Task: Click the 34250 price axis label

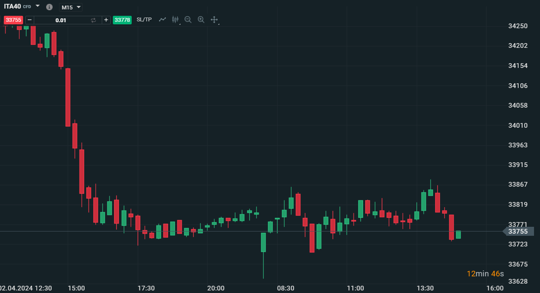Action: (x=518, y=26)
